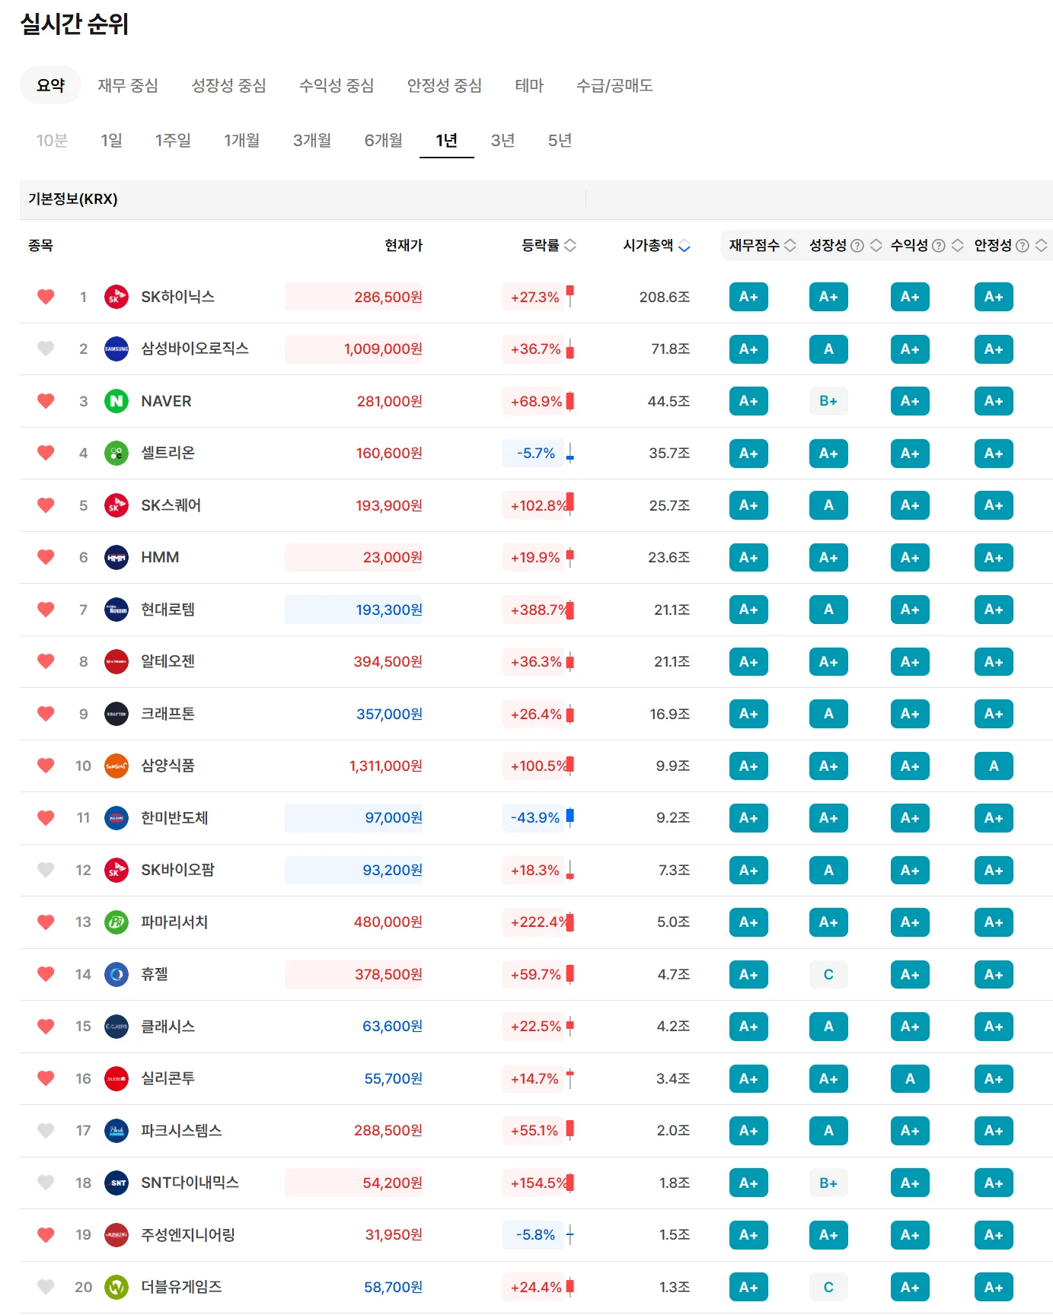Click the 파마리서치 green logo icon
This screenshot has width=1053, height=1315.
click(x=116, y=922)
